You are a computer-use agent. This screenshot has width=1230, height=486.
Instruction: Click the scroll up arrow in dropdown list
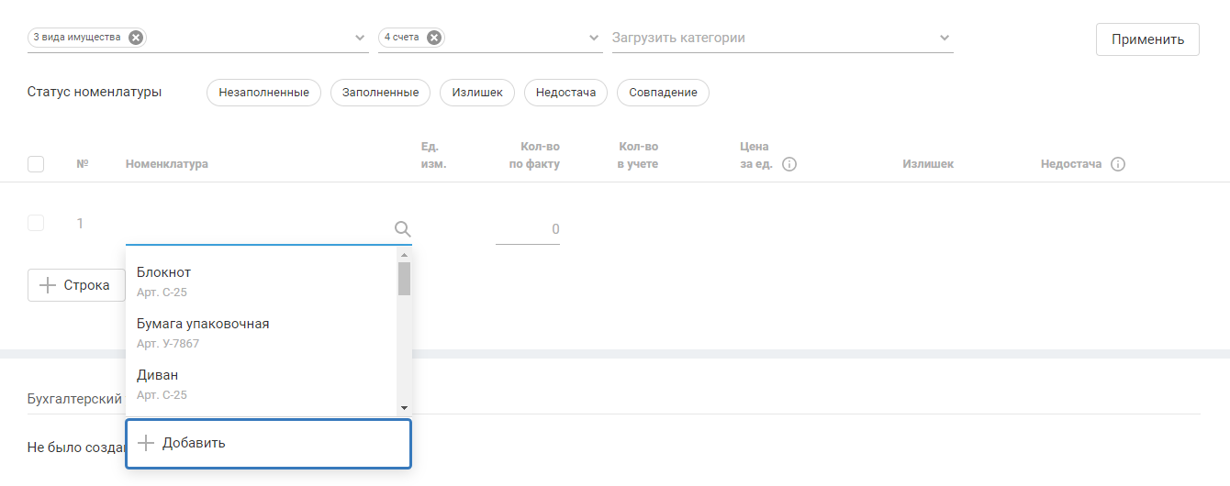(x=404, y=254)
